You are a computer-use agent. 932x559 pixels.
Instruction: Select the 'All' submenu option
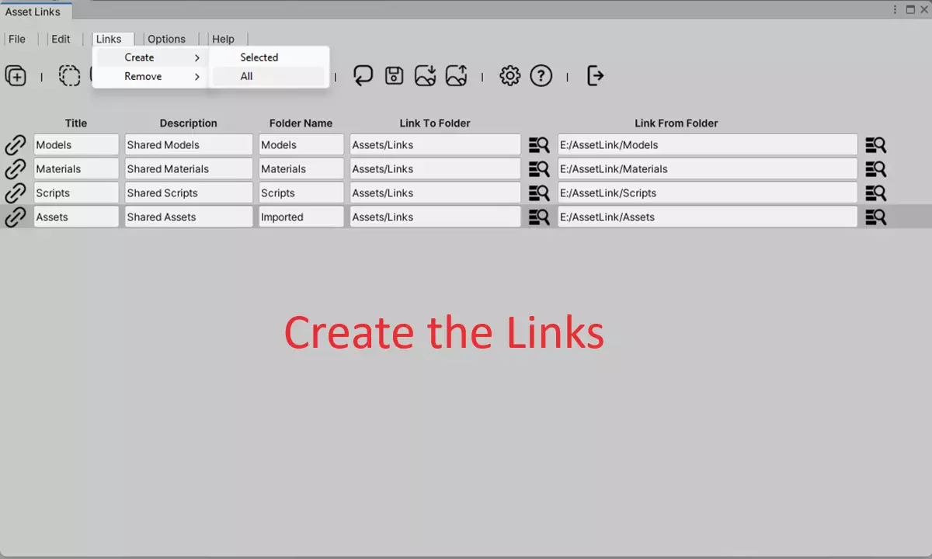tap(269, 76)
